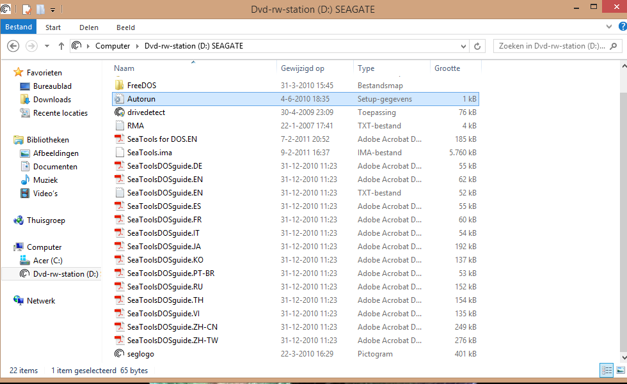The width and height of the screenshot is (627, 384).
Task: Click the RMA text file icon
Action: coord(119,126)
